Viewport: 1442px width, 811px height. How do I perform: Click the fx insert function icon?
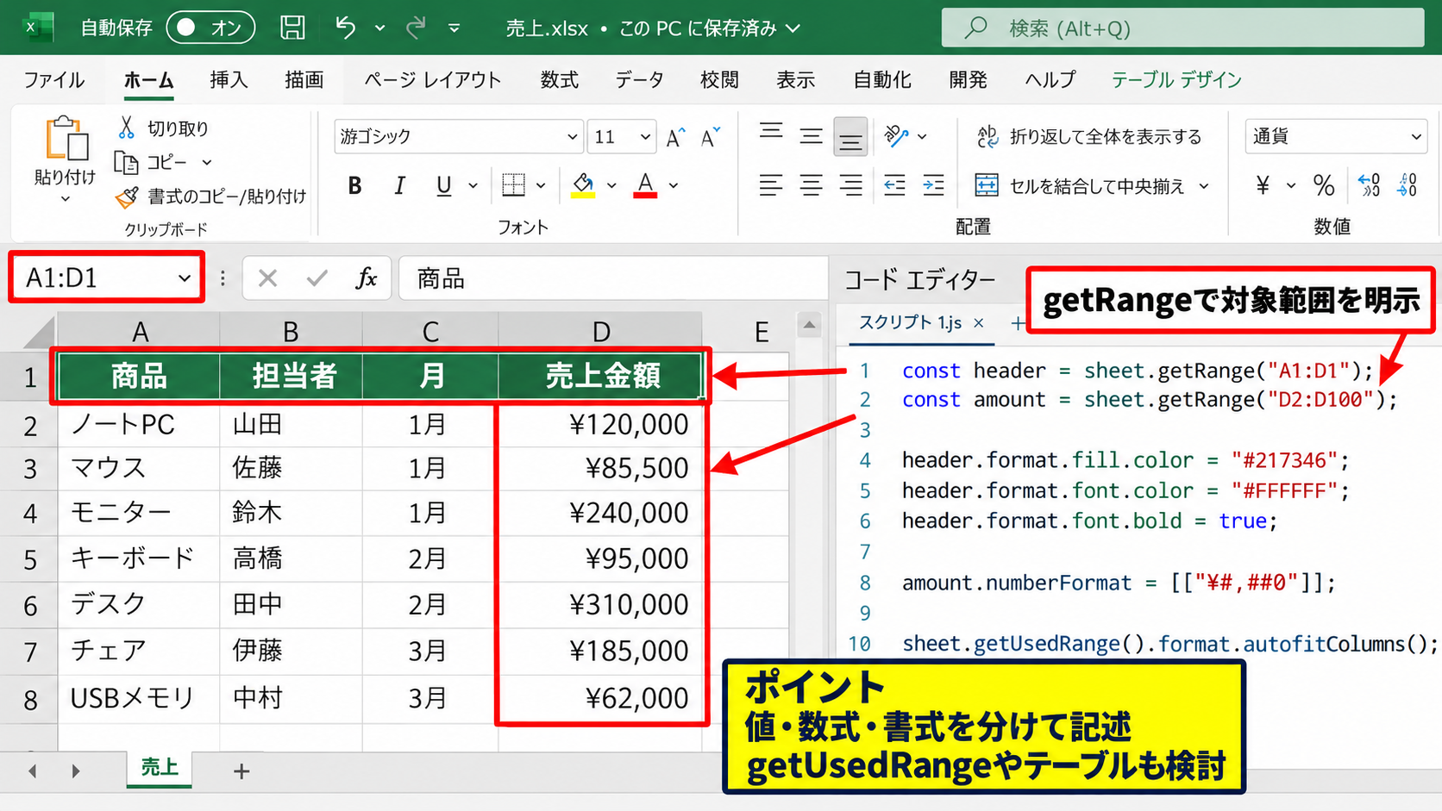tap(367, 278)
